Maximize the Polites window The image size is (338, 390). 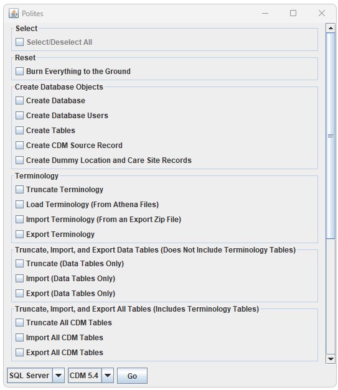293,13
